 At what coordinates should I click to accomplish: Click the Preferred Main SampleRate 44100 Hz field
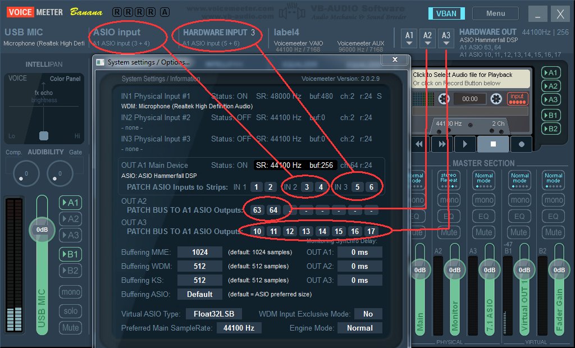pyautogui.click(x=239, y=328)
